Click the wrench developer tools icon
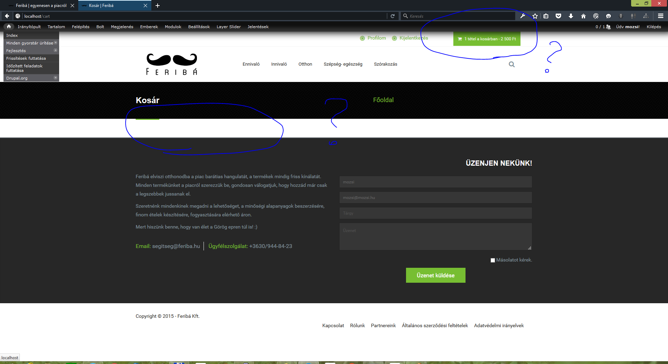 523,16
